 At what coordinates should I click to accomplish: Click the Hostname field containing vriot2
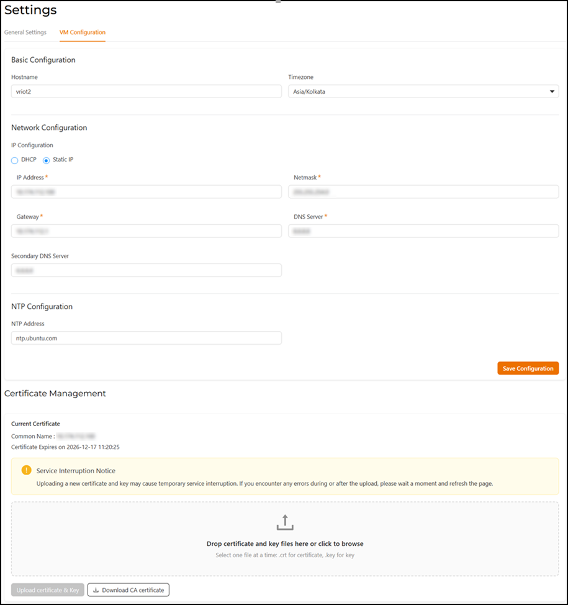(146, 91)
